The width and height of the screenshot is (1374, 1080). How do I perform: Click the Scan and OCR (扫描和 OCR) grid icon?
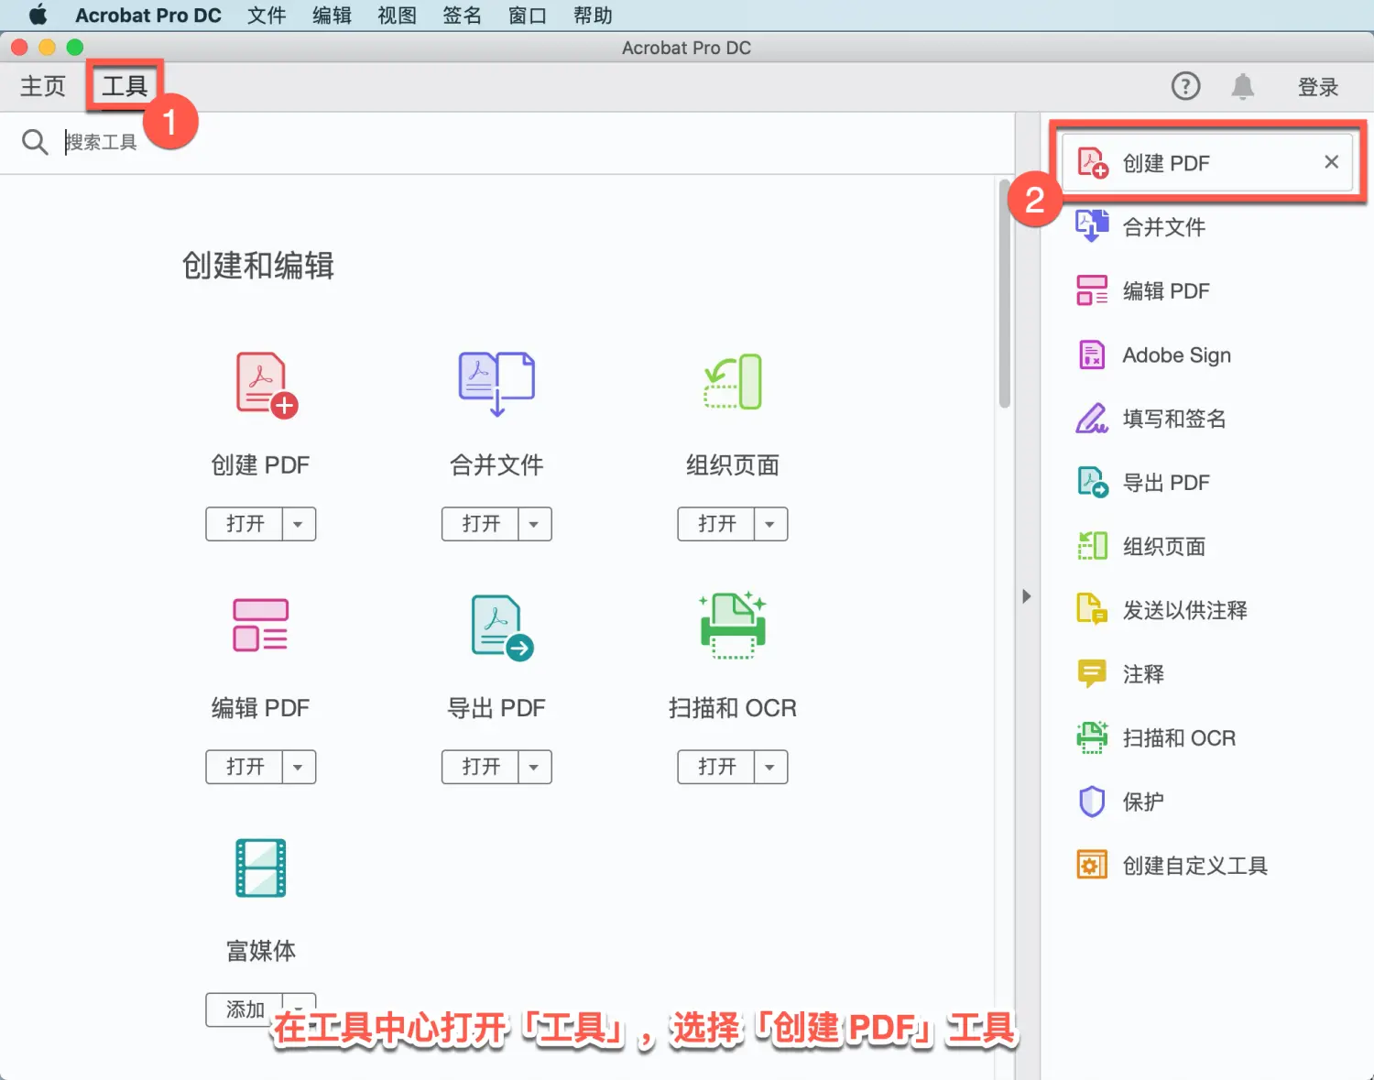click(x=733, y=625)
